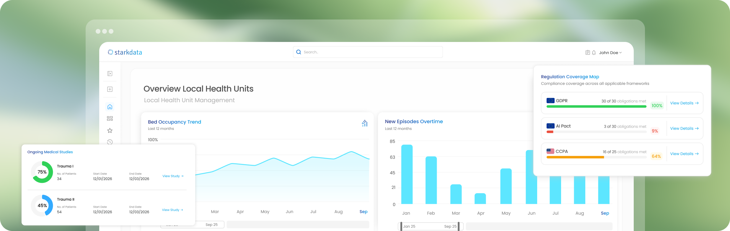Click the AI Pact red progress bar
Viewport: 730px width, 231px height.
[x=550, y=132]
